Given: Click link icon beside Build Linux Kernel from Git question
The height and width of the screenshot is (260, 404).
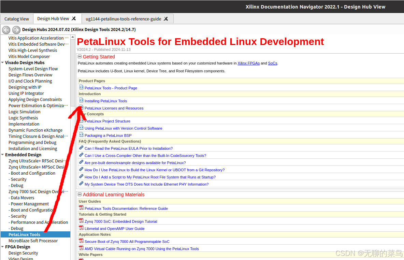Looking at the screenshot, I should click(81, 169).
